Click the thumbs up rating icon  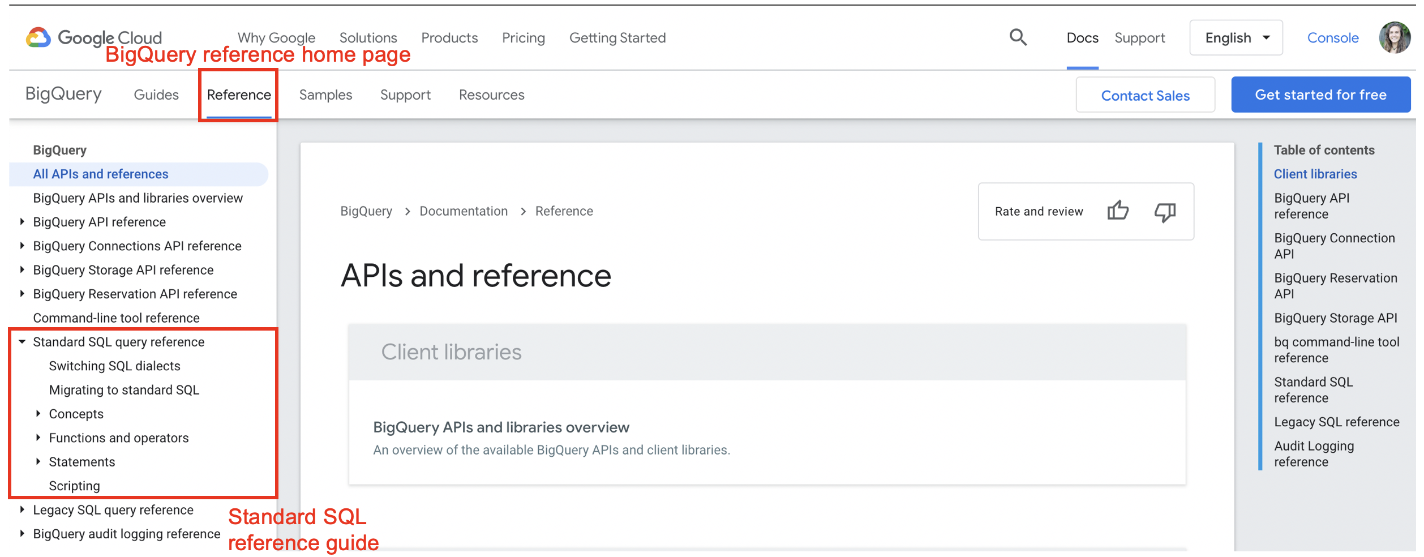coord(1118,211)
